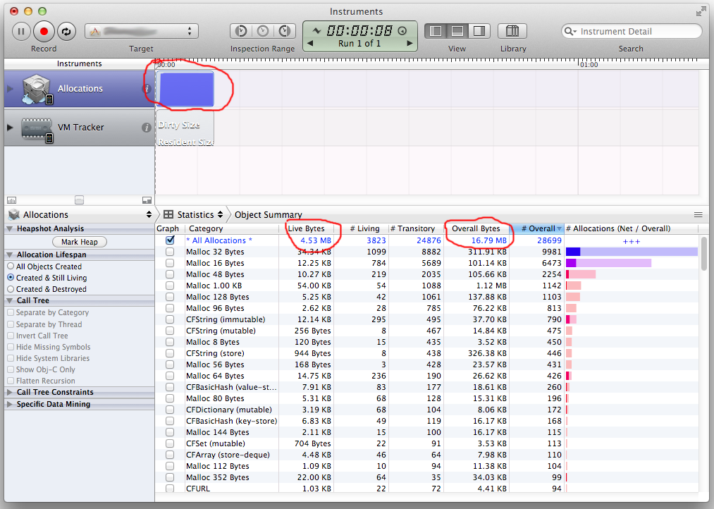
Task: Click the Mark Heap button
Action: pyautogui.click(x=80, y=242)
